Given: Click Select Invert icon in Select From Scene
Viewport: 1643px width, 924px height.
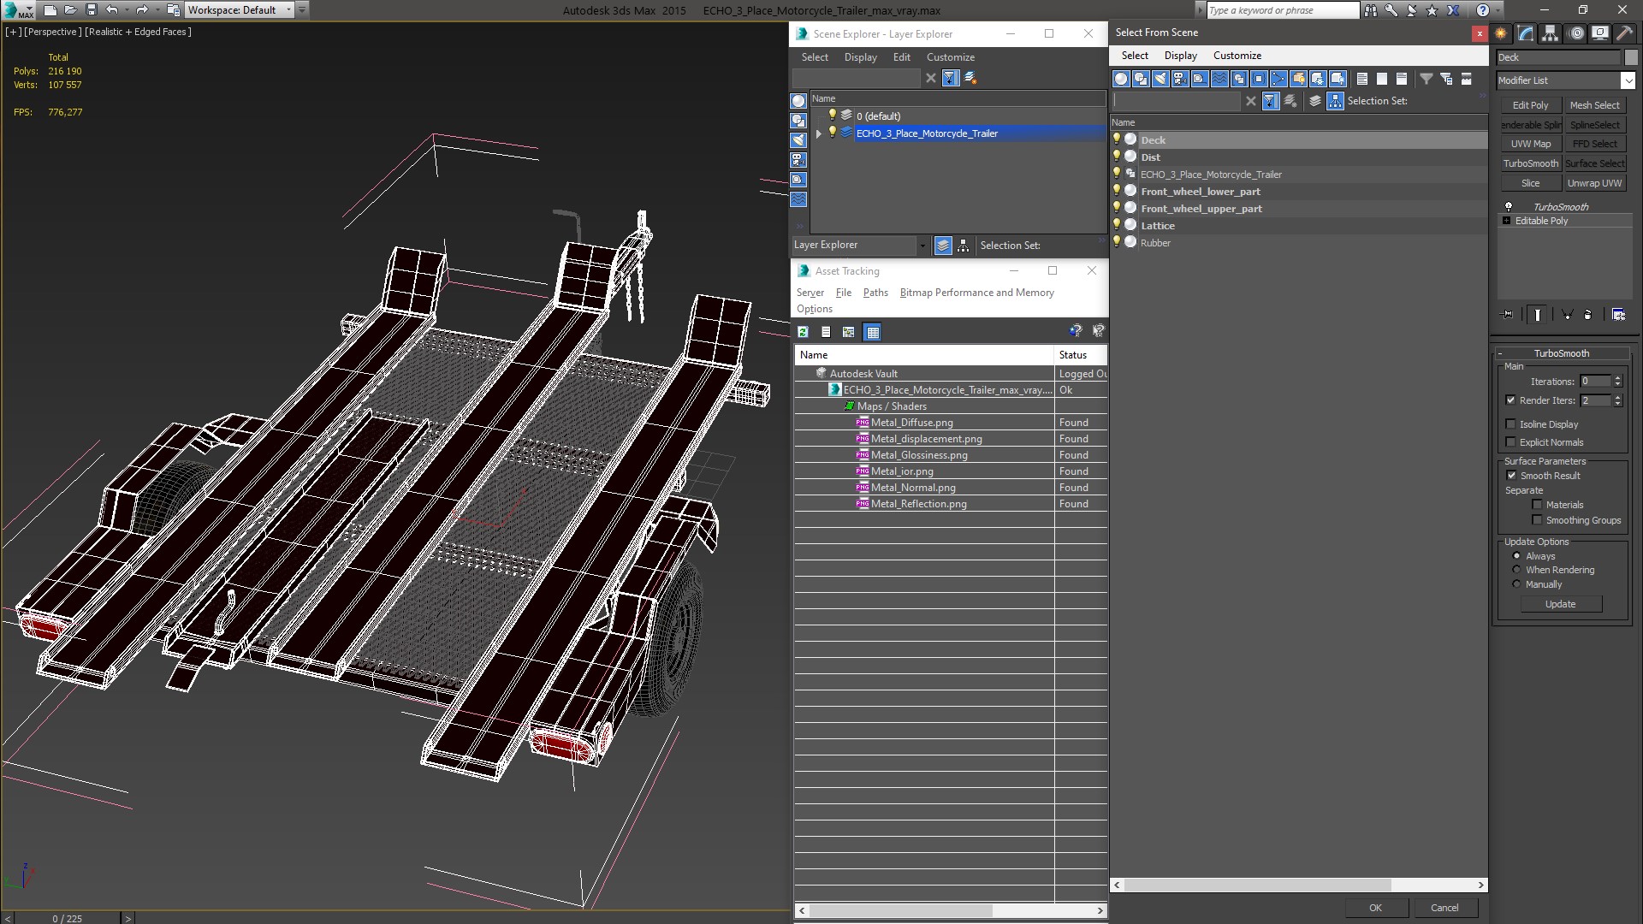Looking at the screenshot, I should pos(1402,79).
